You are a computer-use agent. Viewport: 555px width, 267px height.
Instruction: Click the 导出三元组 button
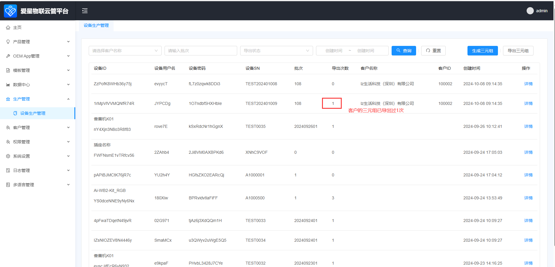click(x=518, y=51)
